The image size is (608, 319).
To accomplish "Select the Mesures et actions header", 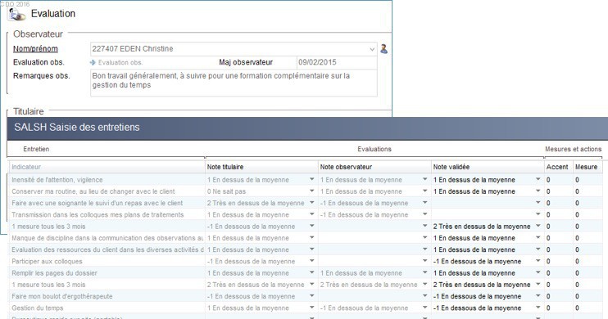I will [573, 149].
